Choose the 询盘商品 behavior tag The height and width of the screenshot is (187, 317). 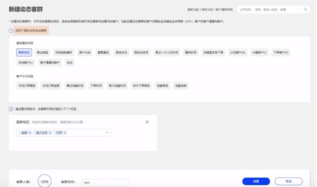click(x=162, y=86)
